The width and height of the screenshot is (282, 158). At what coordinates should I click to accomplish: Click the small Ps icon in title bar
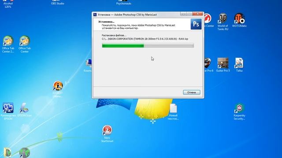pos(95,14)
